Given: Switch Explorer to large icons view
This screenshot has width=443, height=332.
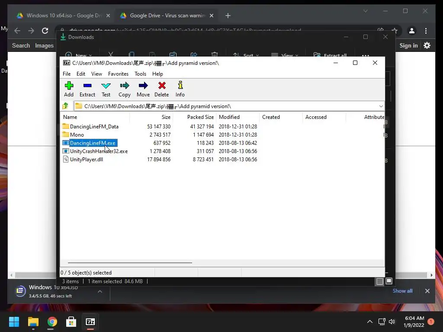Looking at the screenshot, I should (x=389, y=281).
